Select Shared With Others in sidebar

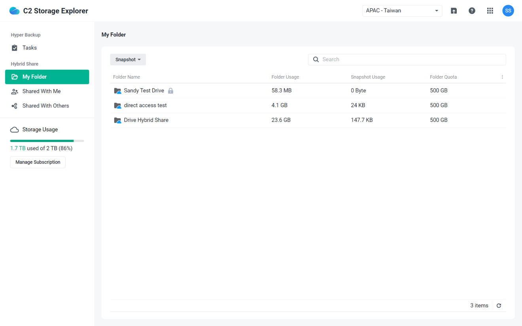pyautogui.click(x=45, y=106)
